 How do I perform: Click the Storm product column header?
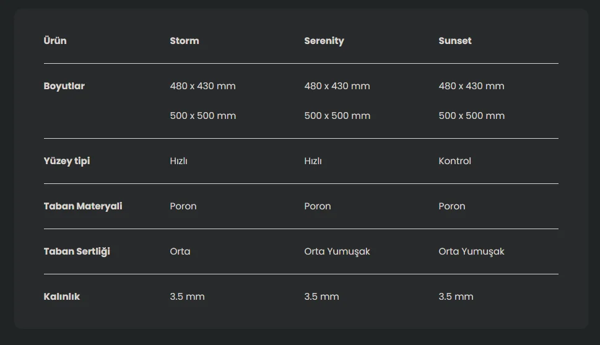pyautogui.click(x=185, y=41)
